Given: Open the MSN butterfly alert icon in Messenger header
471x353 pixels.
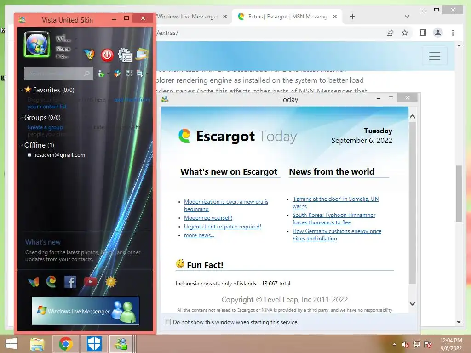Looking at the screenshot, I should [90, 54].
